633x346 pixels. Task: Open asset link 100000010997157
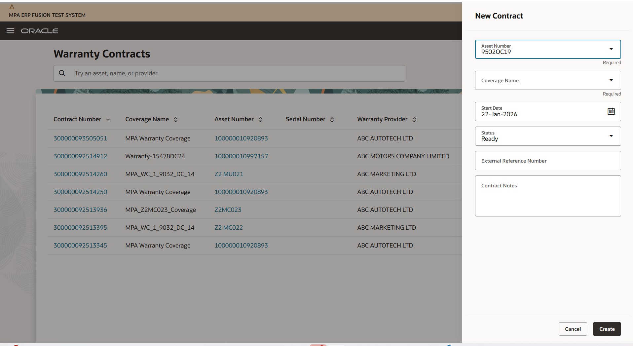coord(241,156)
